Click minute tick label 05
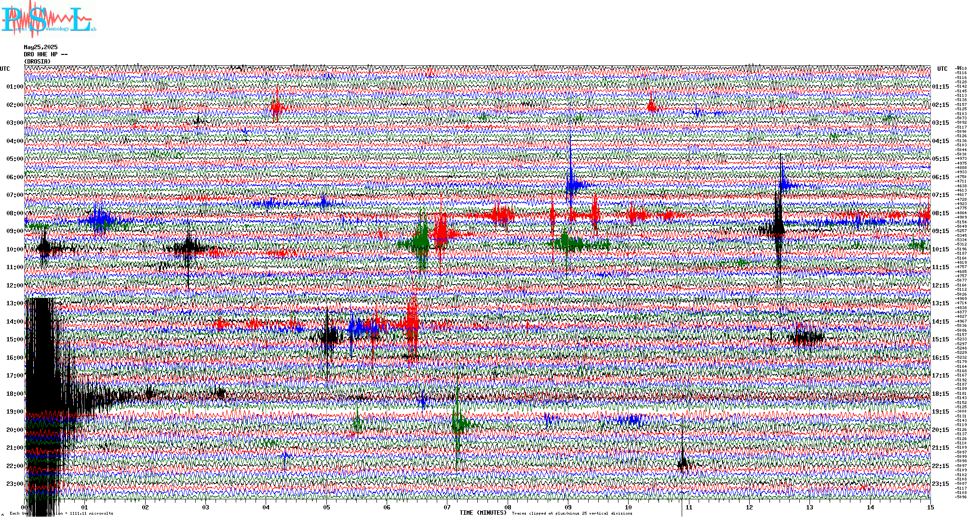This screenshot has height=520, width=969. point(326,507)
